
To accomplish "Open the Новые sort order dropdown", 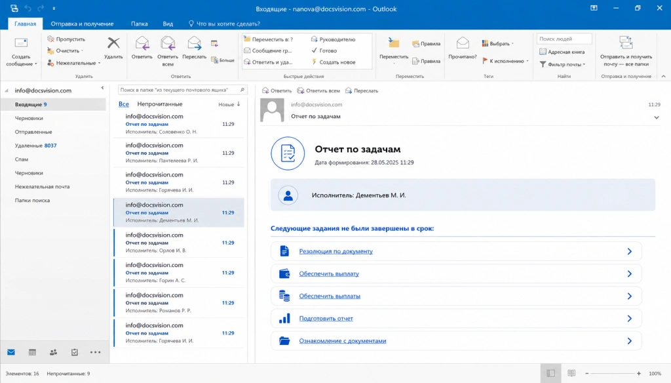I will [x=229, y=104].
